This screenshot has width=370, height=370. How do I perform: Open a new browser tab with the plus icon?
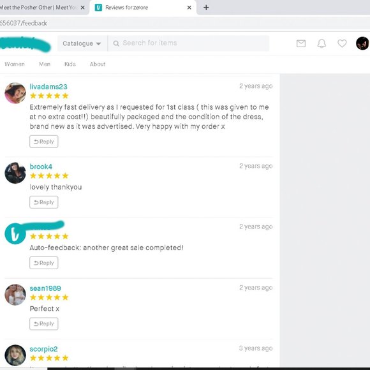coord(206,8)
